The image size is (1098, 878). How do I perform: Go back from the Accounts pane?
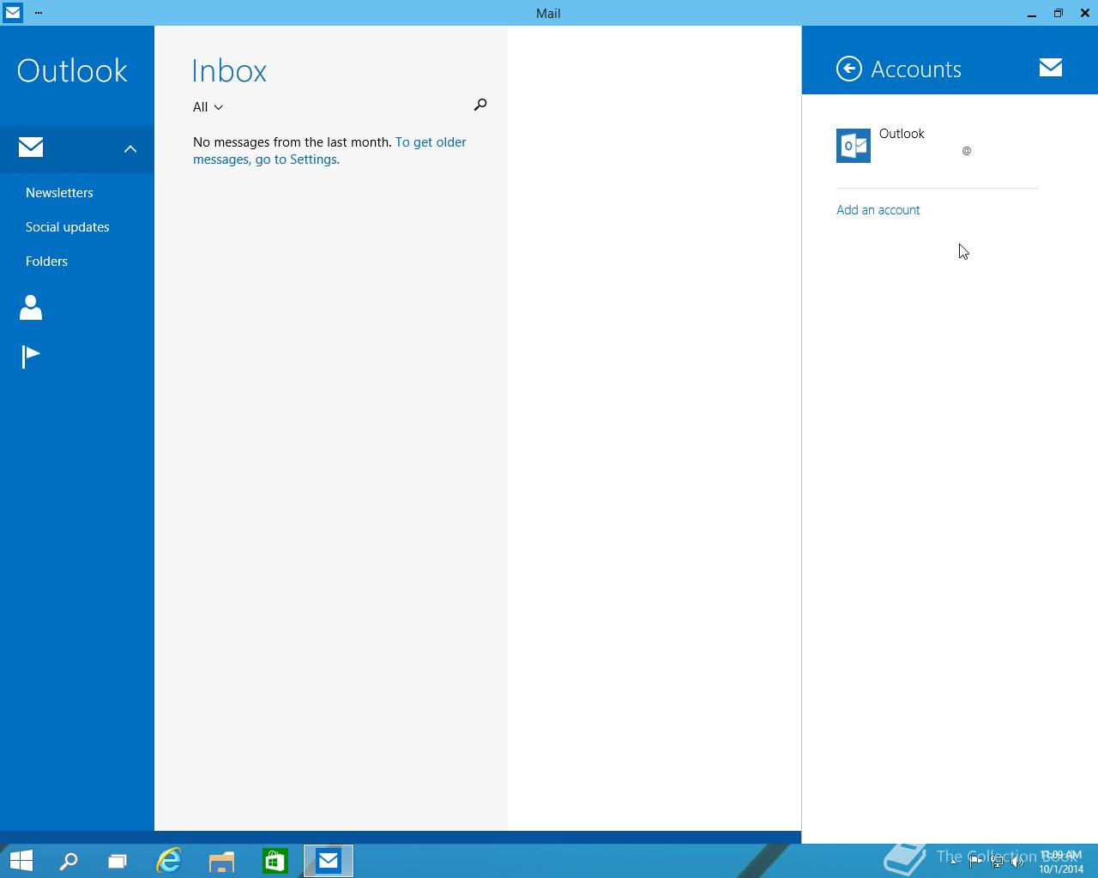coord(849,69)
